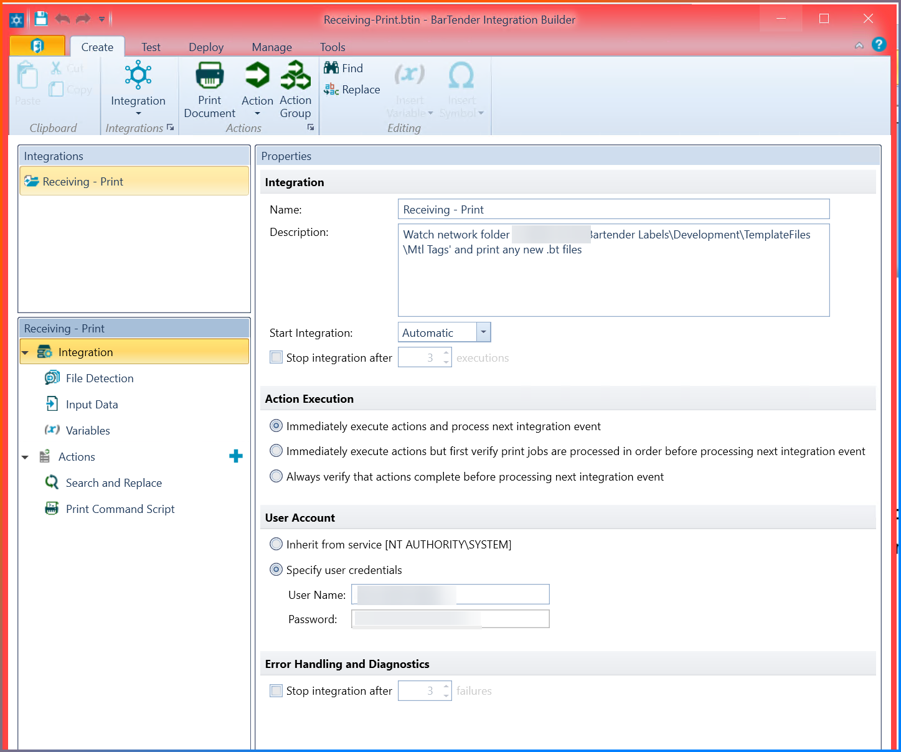Select Inherit from service radio button
The image size is (901, 752).
(x=276, y=544)
